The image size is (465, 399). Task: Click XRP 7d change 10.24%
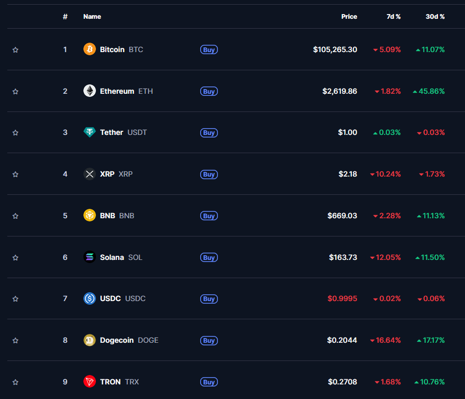(386, 174)
